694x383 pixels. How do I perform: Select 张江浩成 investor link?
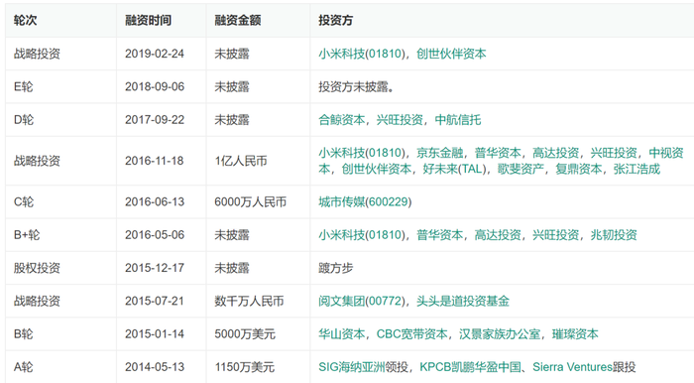click(636, 169)
